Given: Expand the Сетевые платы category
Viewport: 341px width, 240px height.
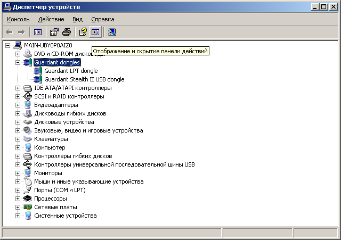Looking at the screenshot, I should (18, 207).
